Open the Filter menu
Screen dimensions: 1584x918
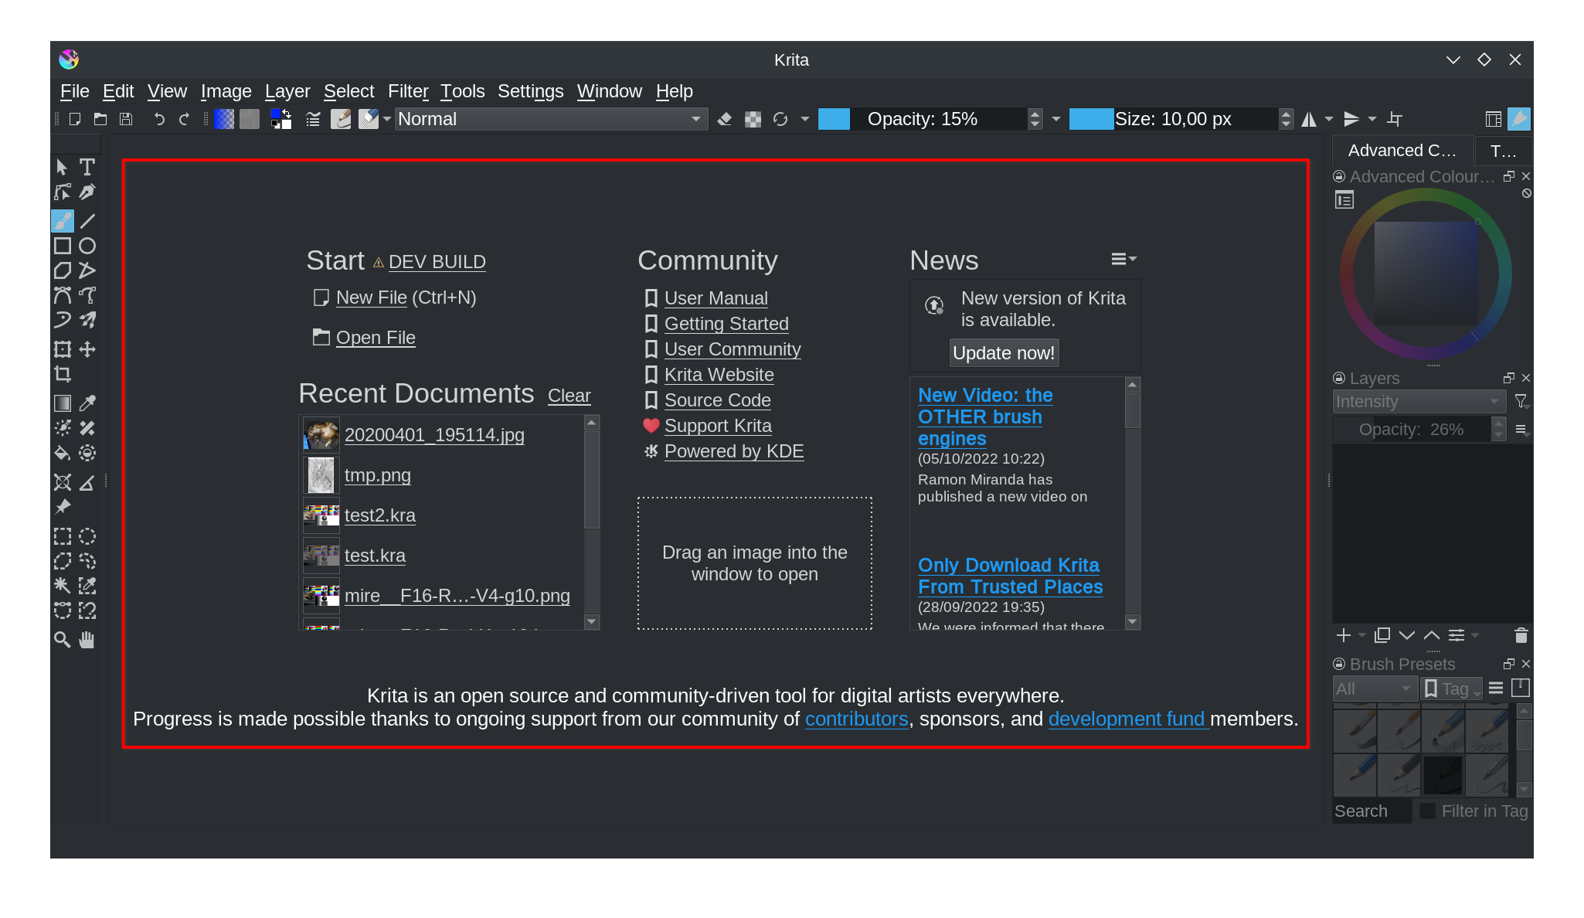coord(408,91)
